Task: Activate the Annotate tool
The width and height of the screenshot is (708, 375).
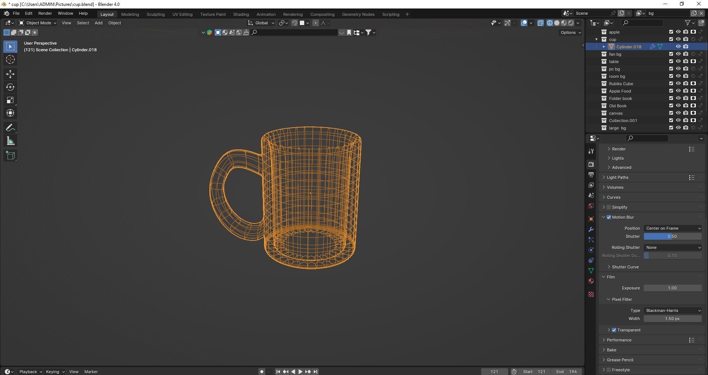Action: 10,128
